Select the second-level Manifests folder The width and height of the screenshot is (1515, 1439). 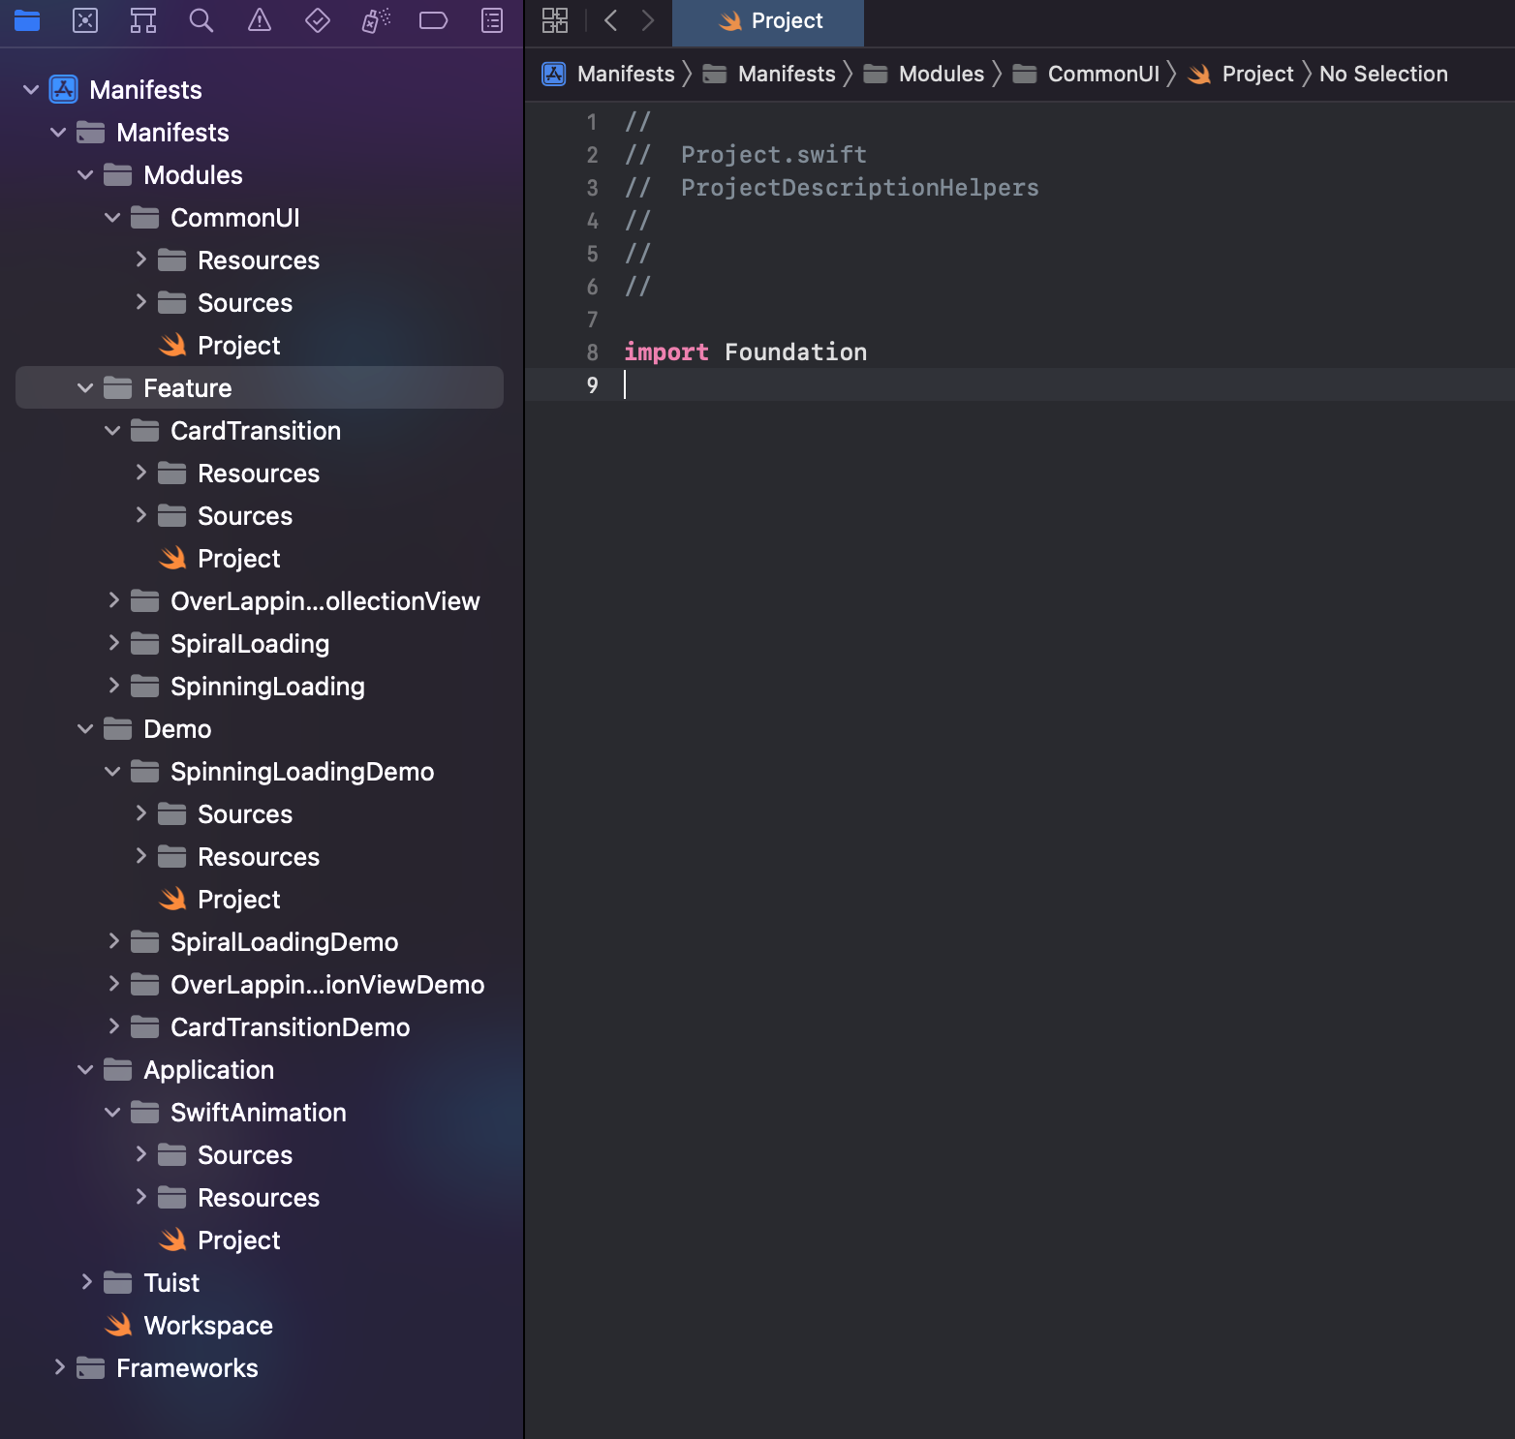(x=260, y=133)
